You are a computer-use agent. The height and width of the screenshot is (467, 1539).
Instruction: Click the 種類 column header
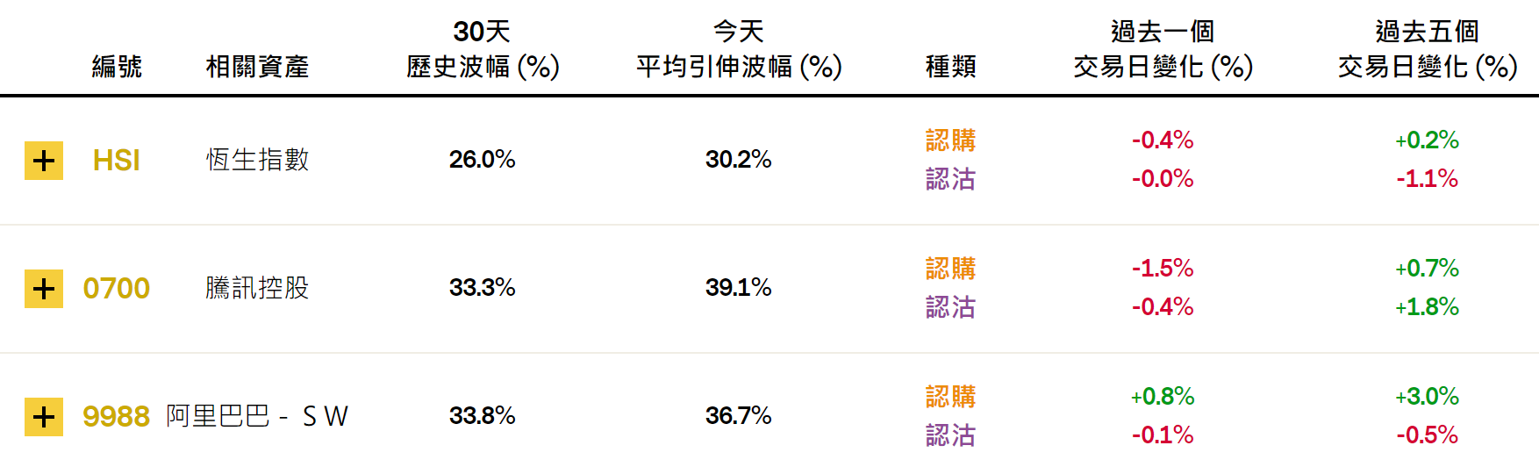(951, 67)
